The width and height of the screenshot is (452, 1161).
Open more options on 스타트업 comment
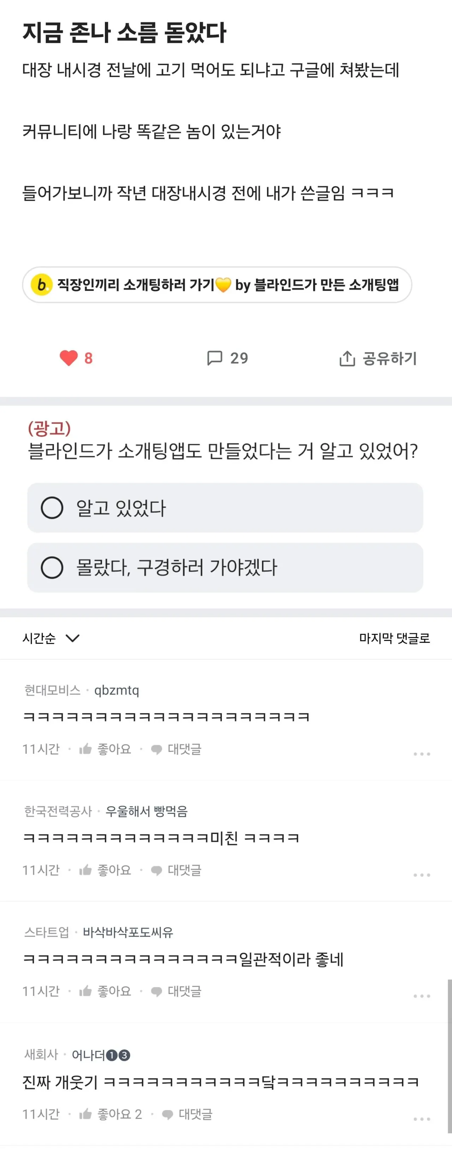[x=422, y=996]
